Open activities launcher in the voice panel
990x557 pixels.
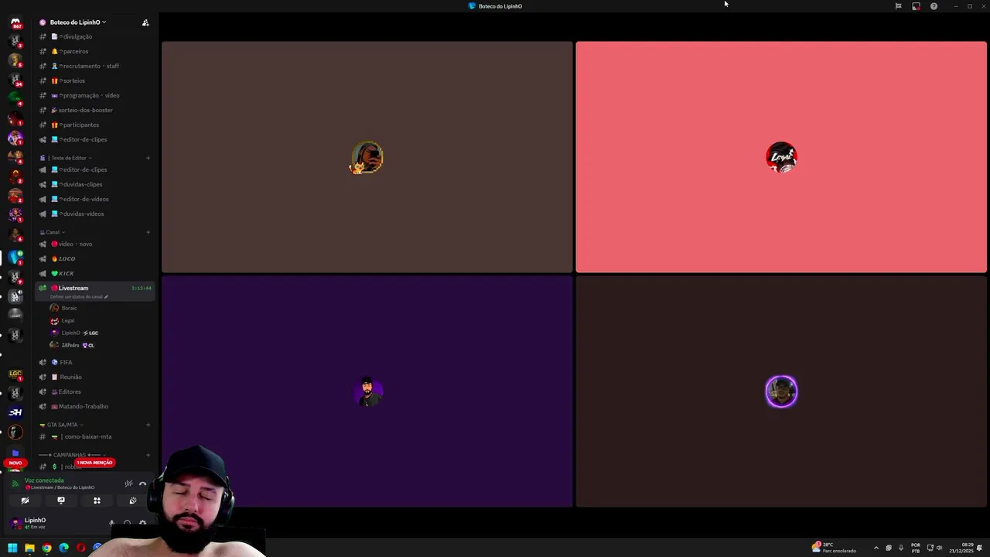tap(97, 501)
